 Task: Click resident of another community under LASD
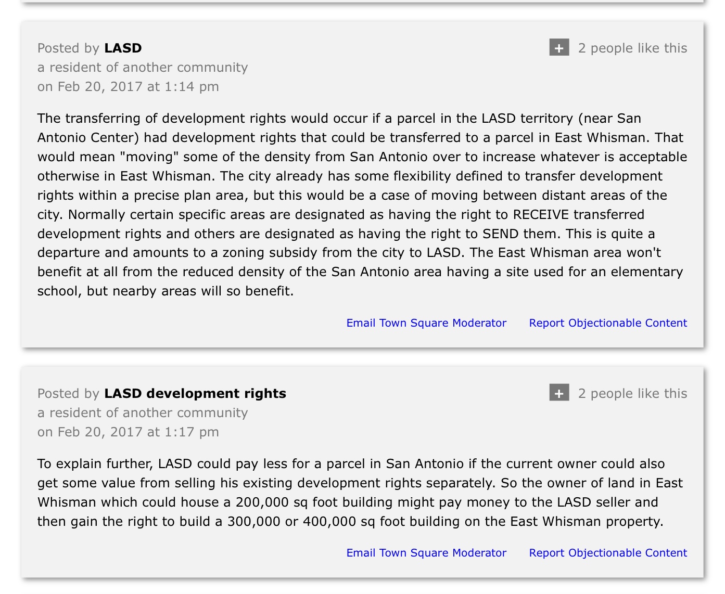click(x=143, y=67)
